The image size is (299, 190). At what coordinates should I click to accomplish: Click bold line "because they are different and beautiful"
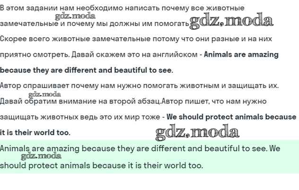point(86,70)
